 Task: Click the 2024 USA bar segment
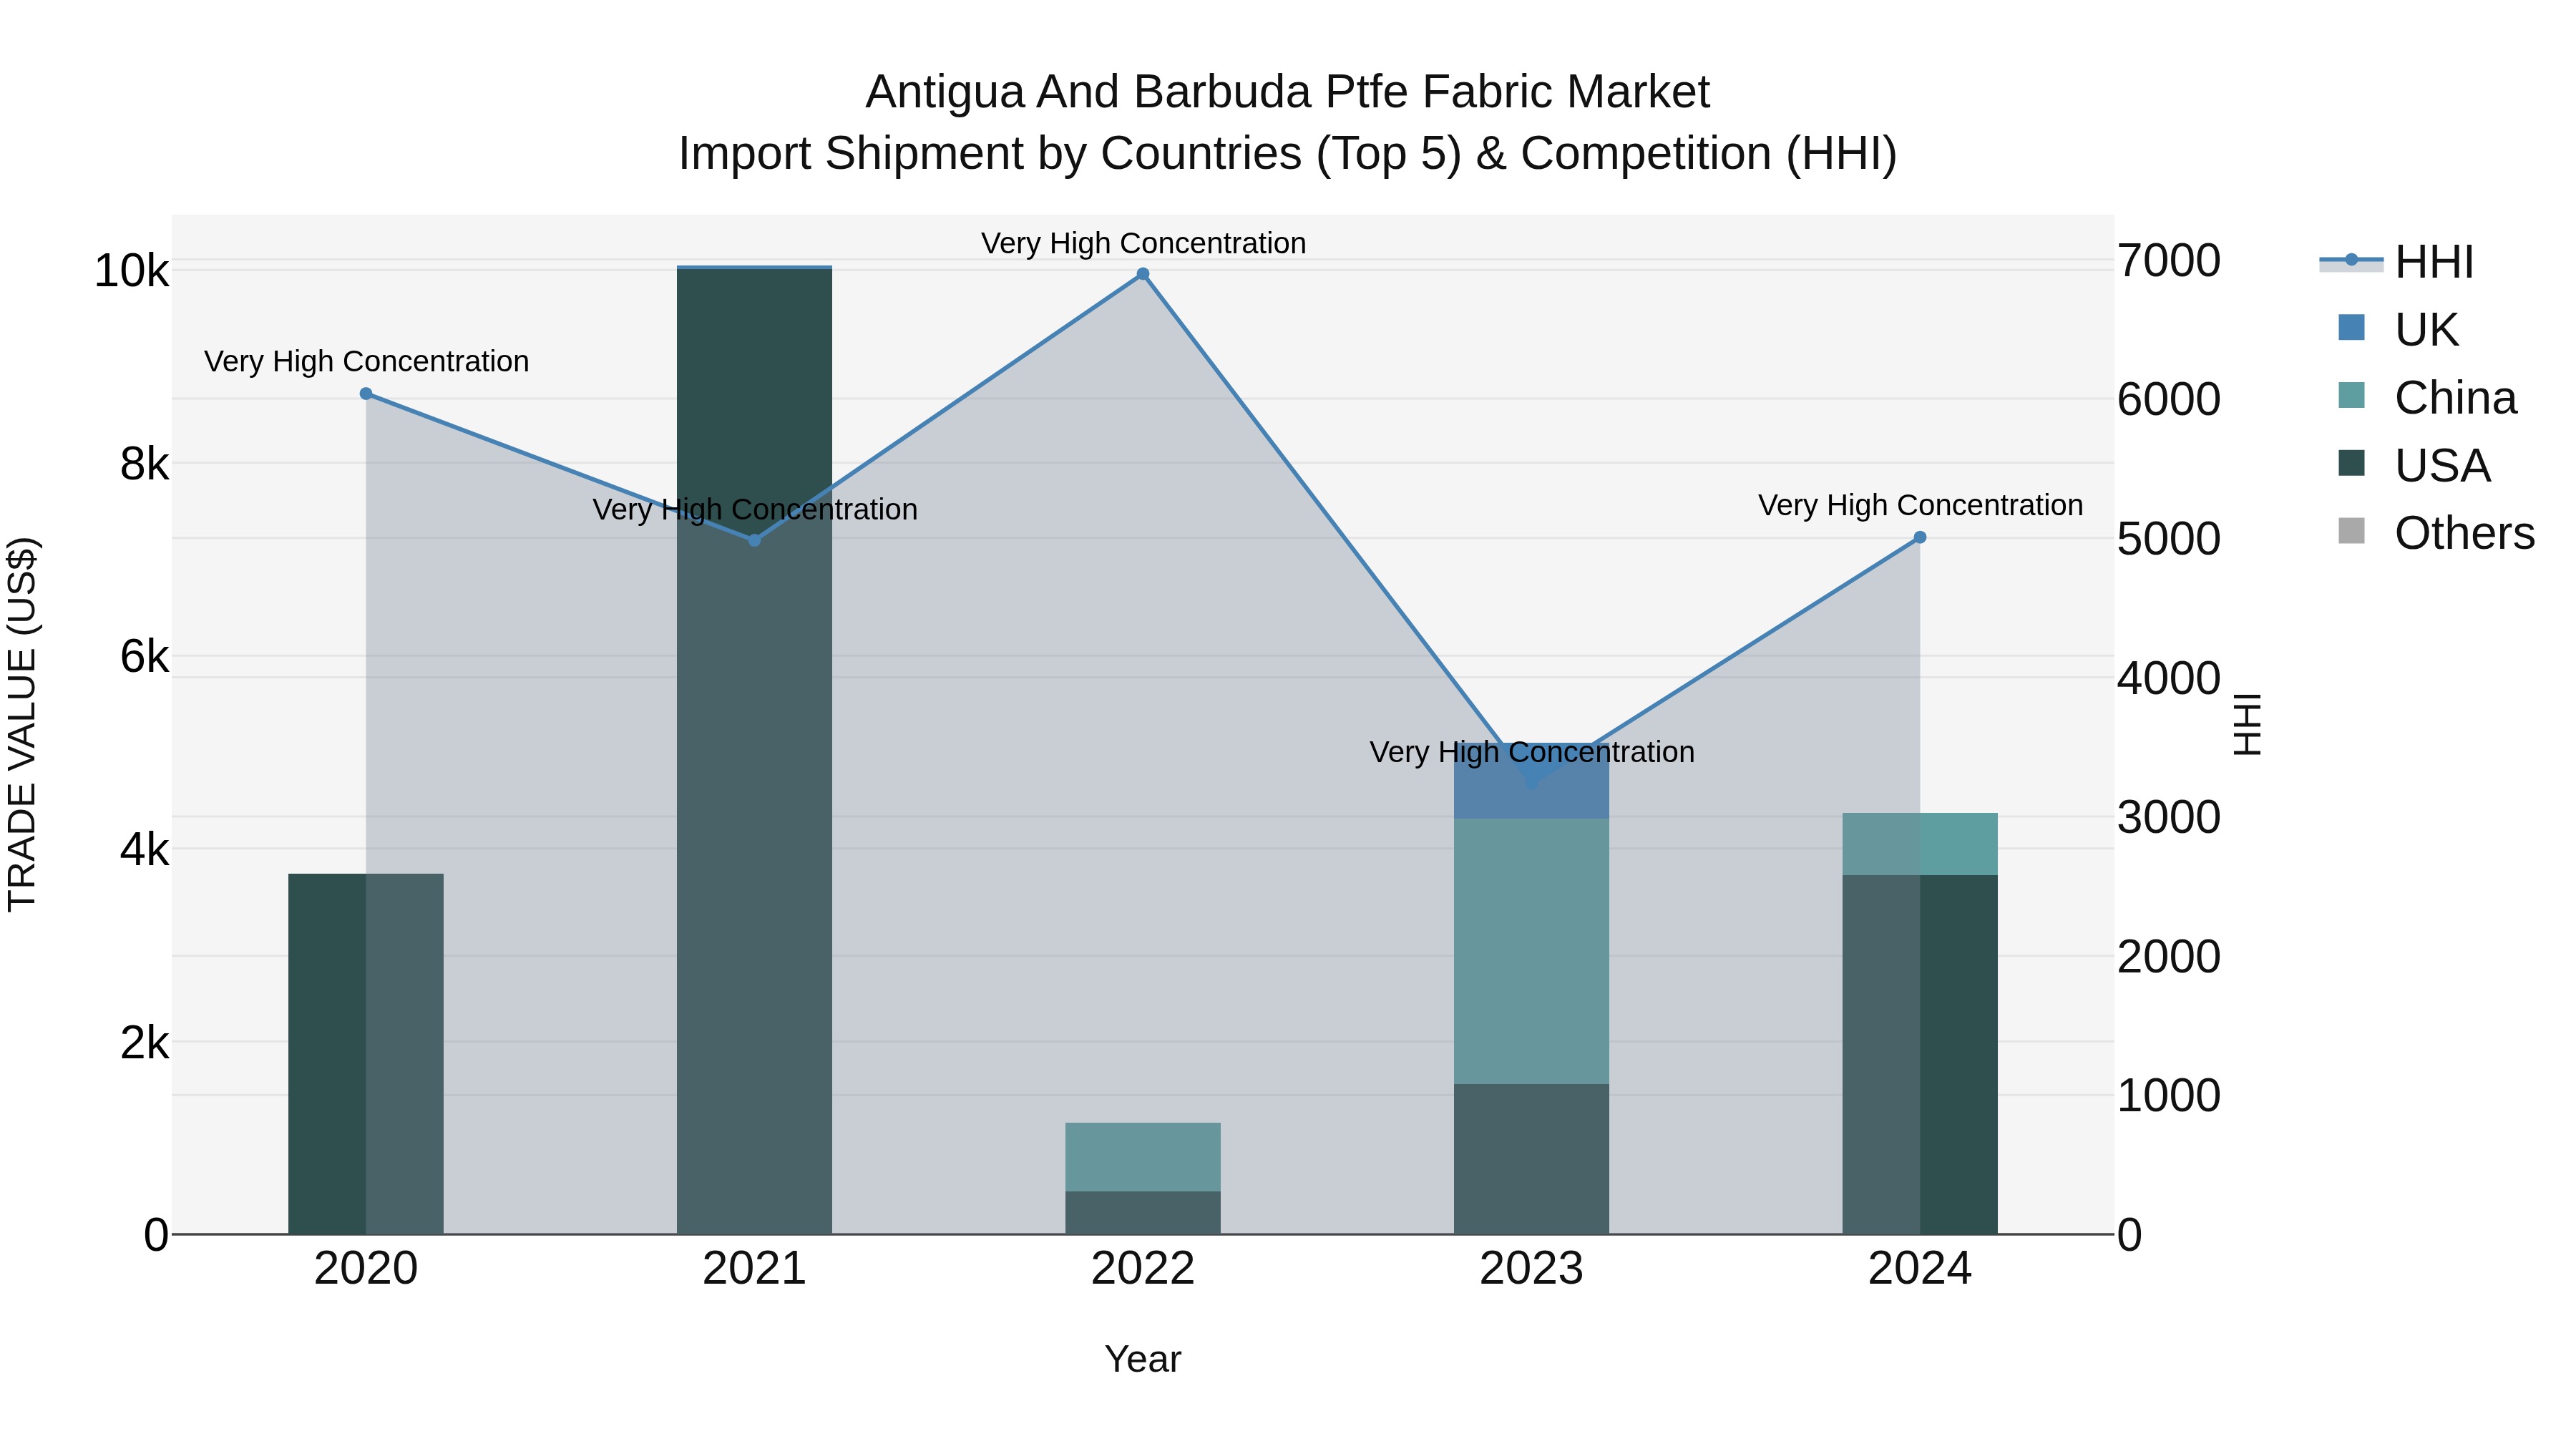pos(1920,1055)
